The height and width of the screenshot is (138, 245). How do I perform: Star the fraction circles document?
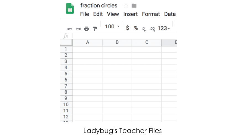tap(126, 6)
